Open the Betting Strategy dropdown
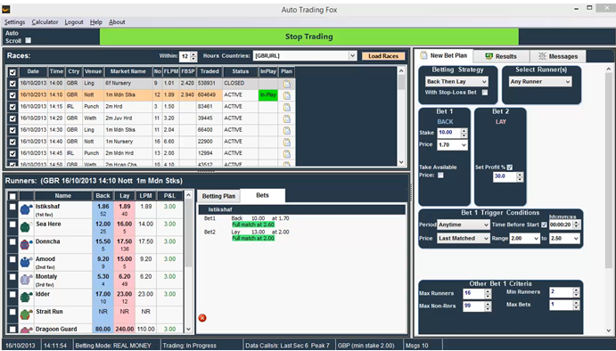This screenshot has width=616, height=351. tap(457, 82)
